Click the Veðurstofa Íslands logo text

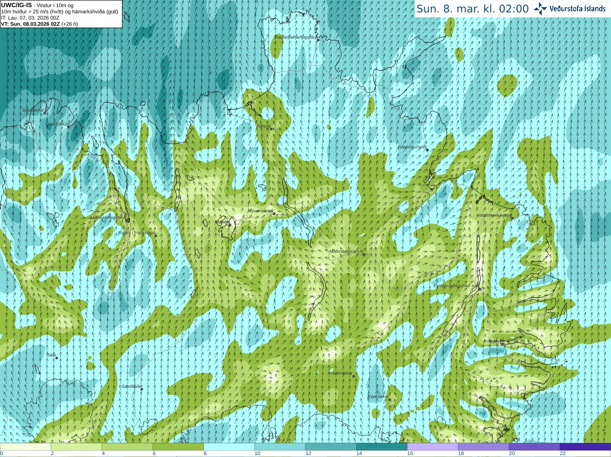tap(577, 9)
